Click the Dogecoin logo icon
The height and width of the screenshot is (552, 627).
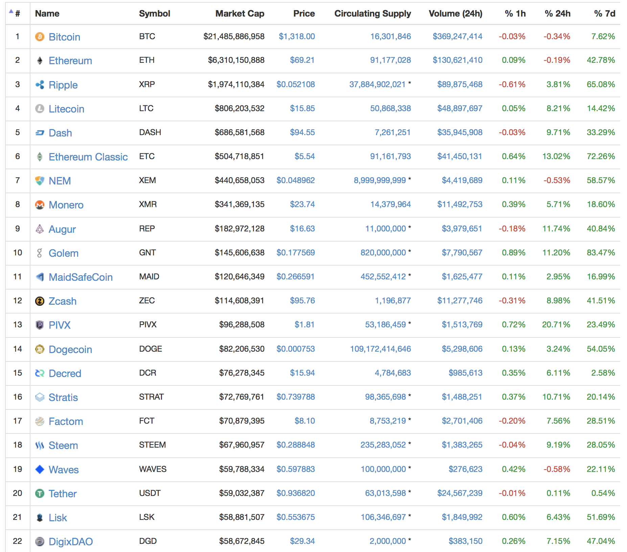point(40,349)
